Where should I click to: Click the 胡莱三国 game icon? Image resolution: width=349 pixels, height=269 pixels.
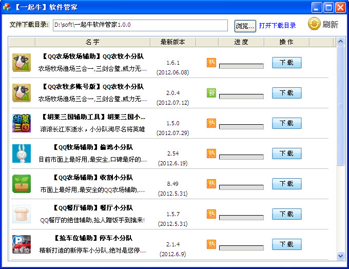22,123
